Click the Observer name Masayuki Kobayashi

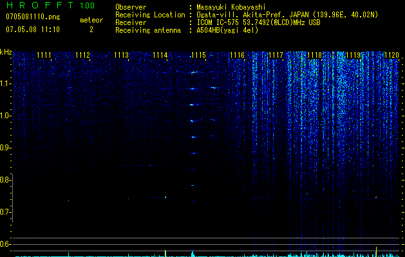[x=231, y=7]
